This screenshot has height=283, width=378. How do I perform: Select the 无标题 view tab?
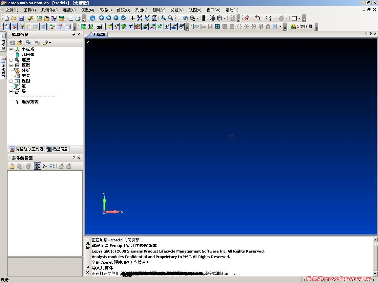click(x=99, y=35)
